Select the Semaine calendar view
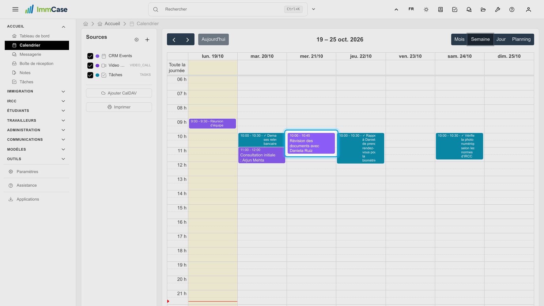544x306 pixels. 480,39
